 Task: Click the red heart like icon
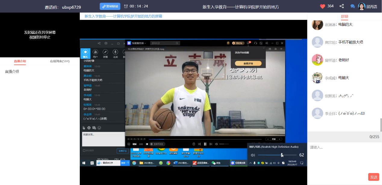point(323,6)
